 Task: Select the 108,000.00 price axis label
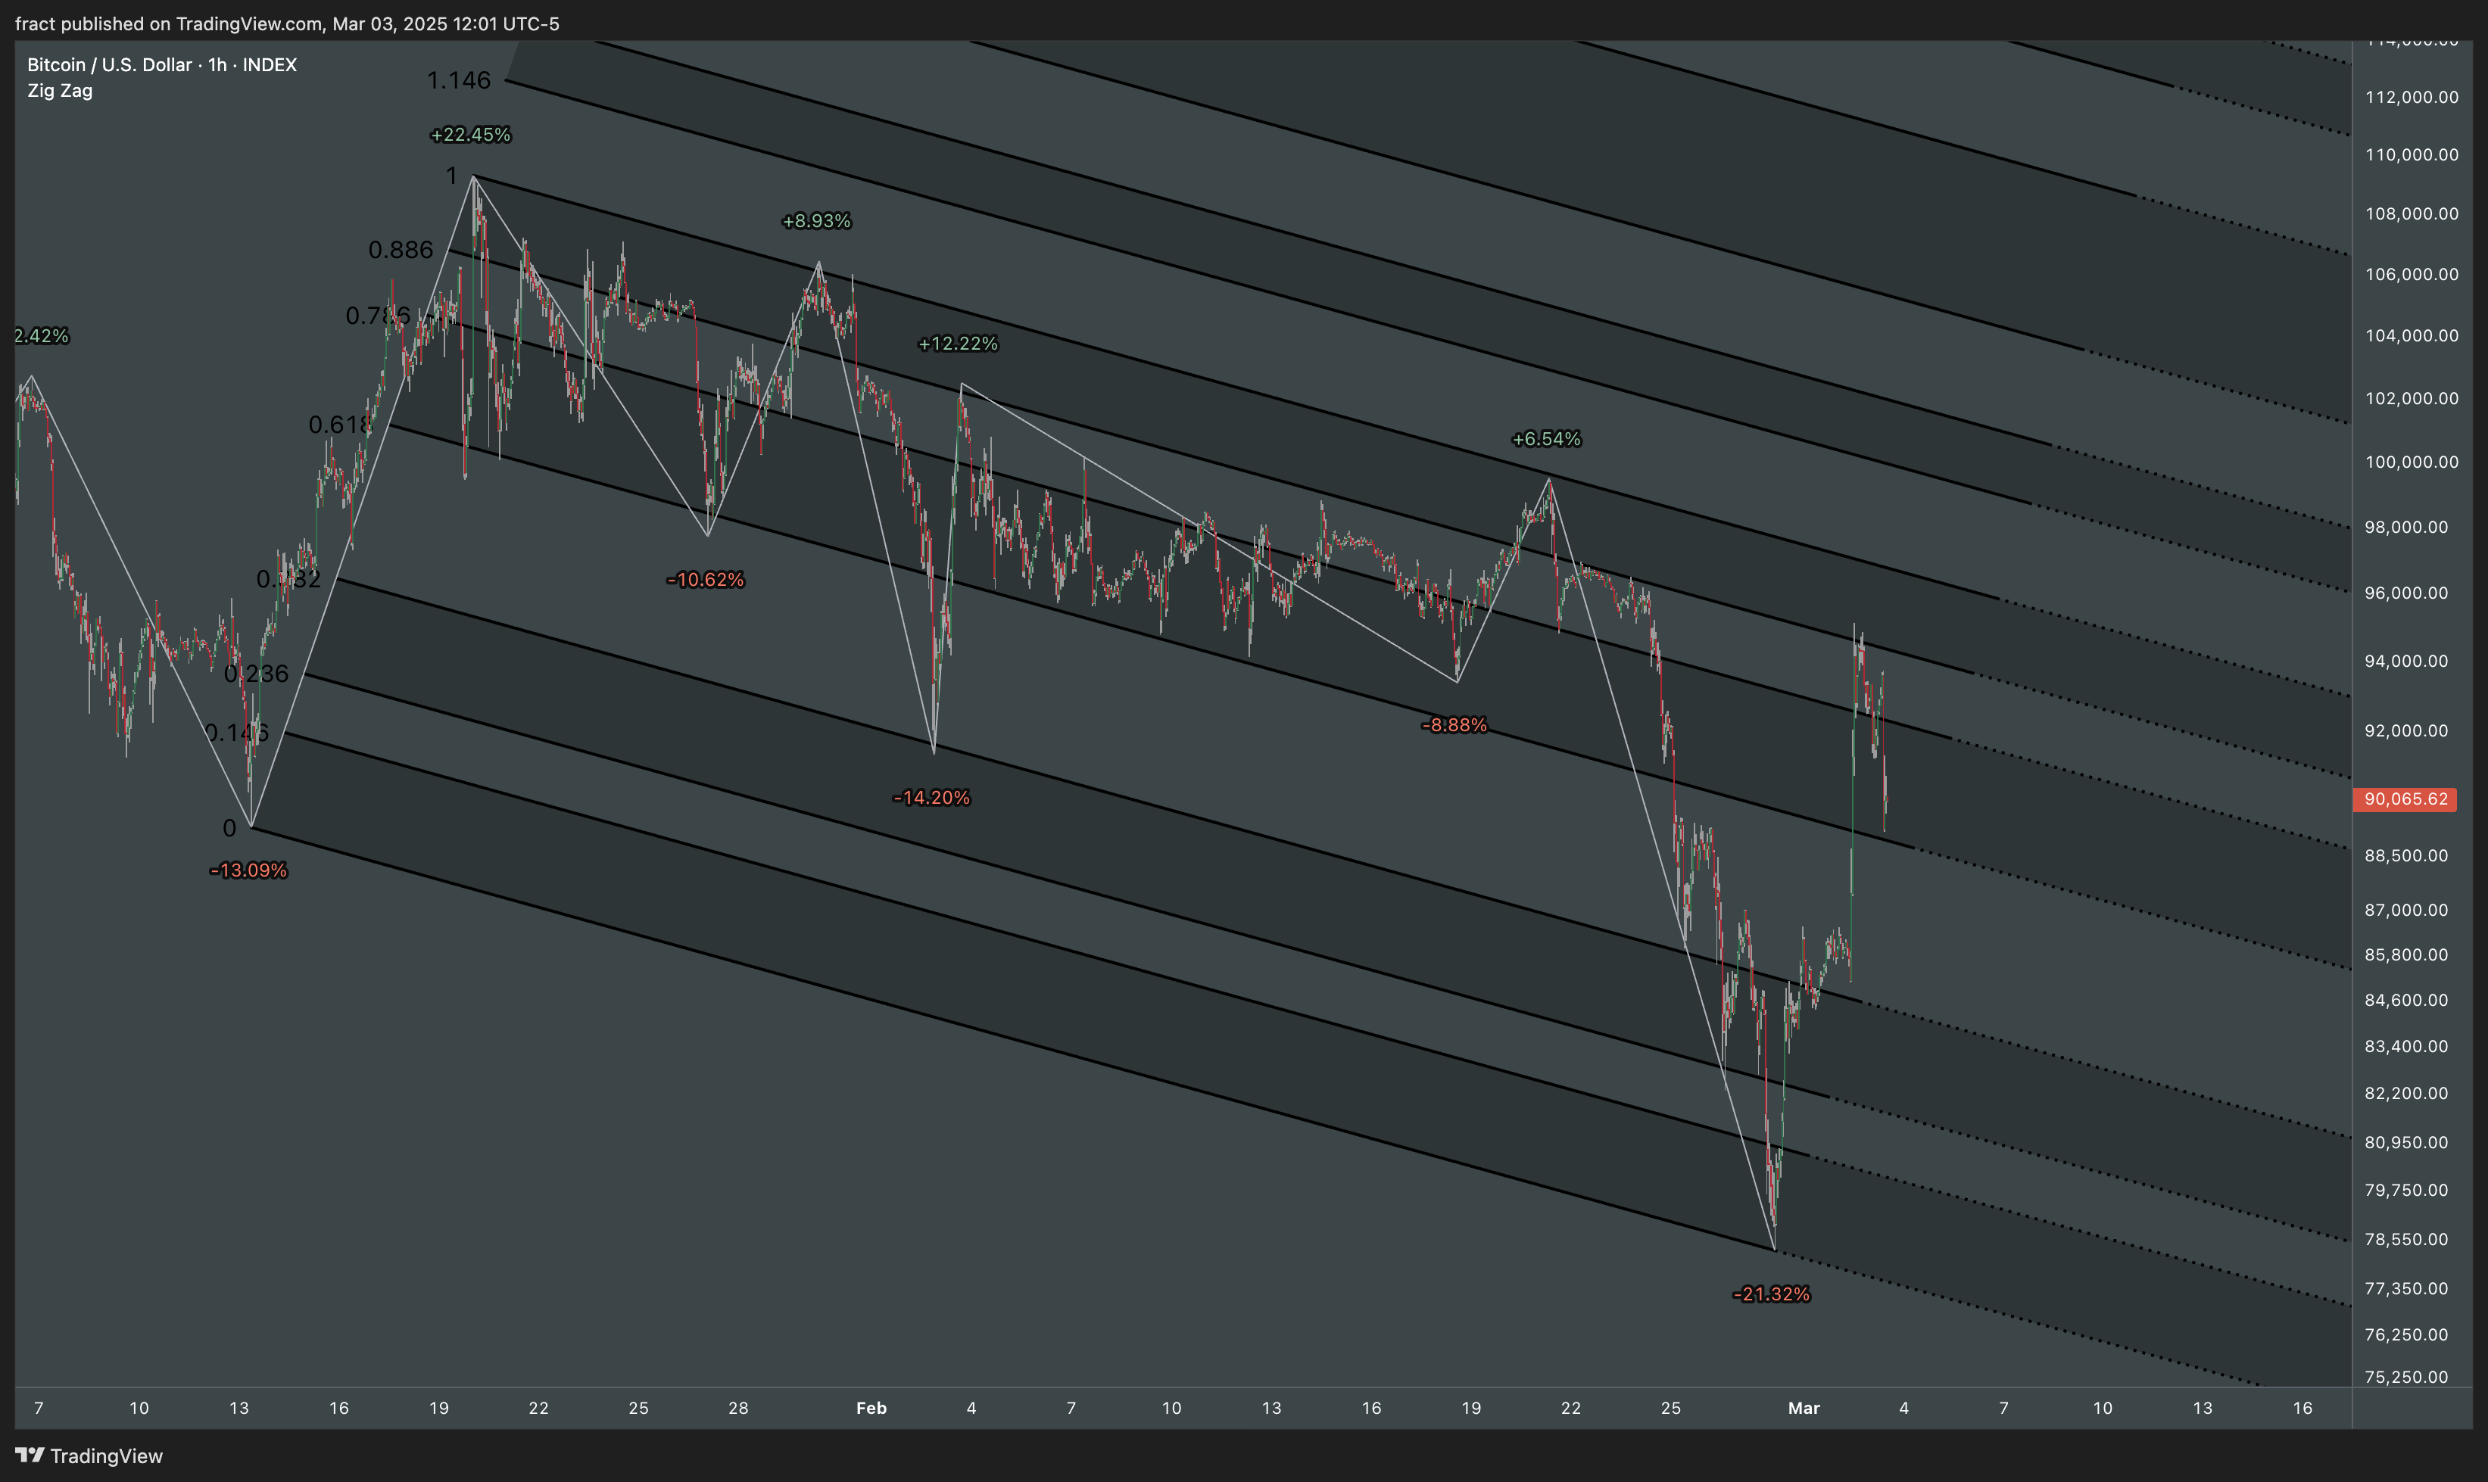point(2412,213)
